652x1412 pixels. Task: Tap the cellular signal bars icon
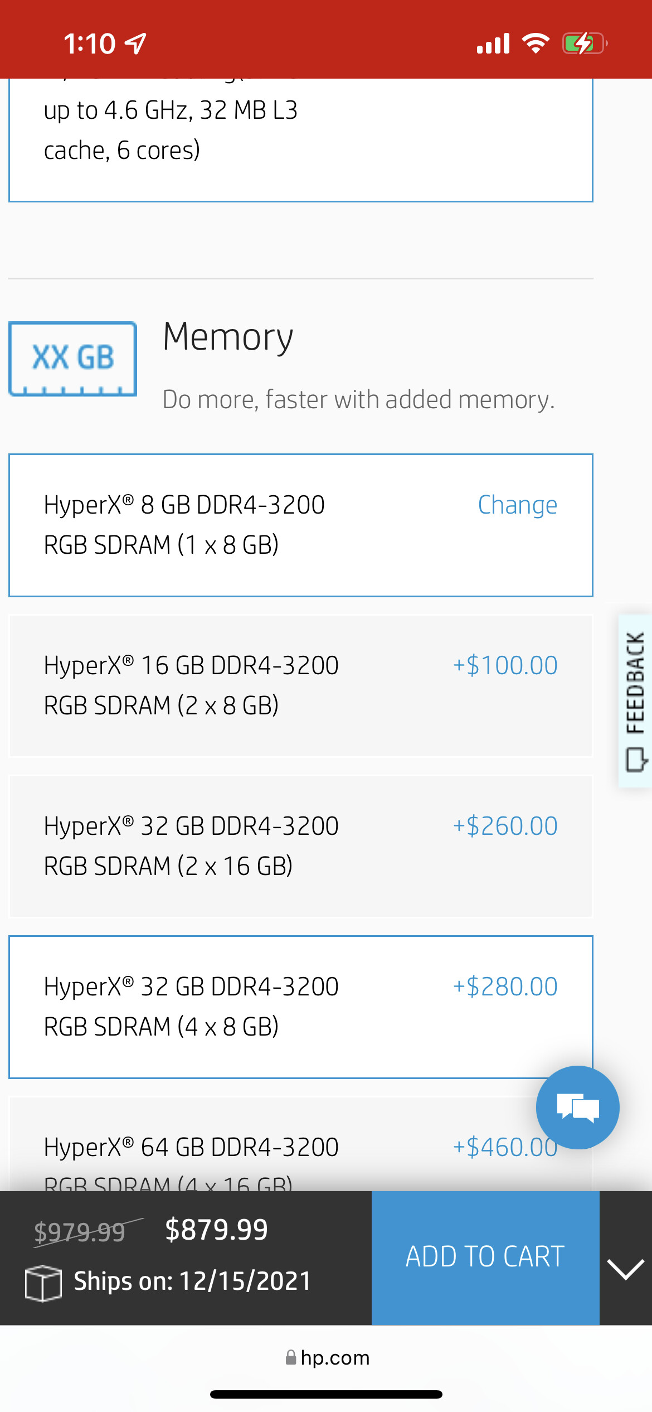[x=493, y=43]
